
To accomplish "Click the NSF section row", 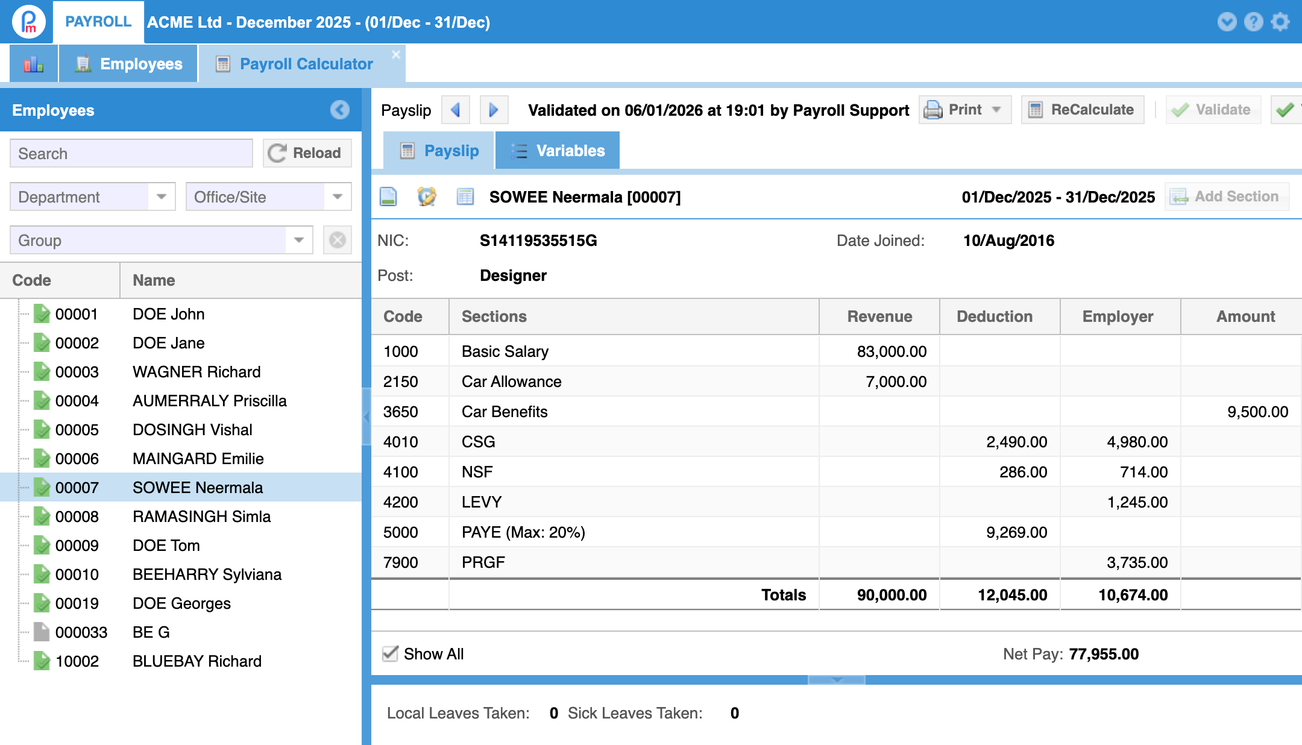I will 837,472.
